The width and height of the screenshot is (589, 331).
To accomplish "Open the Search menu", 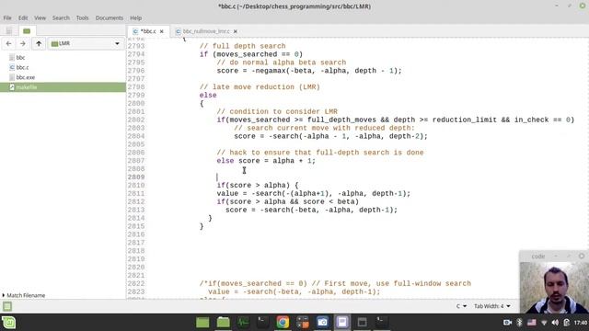I will (61, 18).
